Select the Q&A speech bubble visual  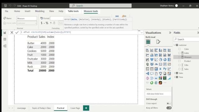coord(152,73)
